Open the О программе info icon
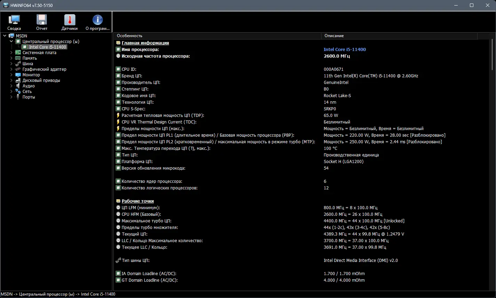 [x=97, y=20]
